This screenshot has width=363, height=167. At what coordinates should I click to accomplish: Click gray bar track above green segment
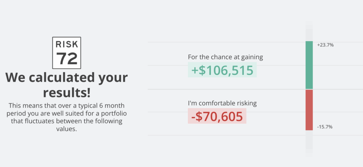click(x=309, y=31)
